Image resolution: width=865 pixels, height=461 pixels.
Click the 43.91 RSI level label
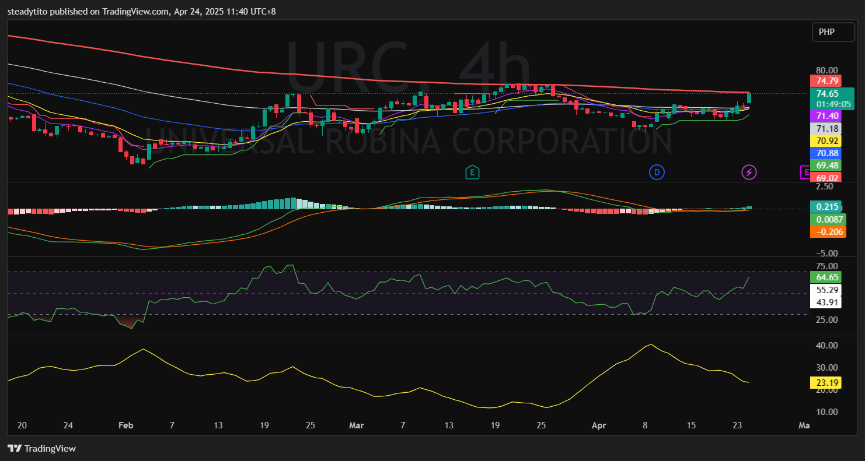(x=825, y=302)
